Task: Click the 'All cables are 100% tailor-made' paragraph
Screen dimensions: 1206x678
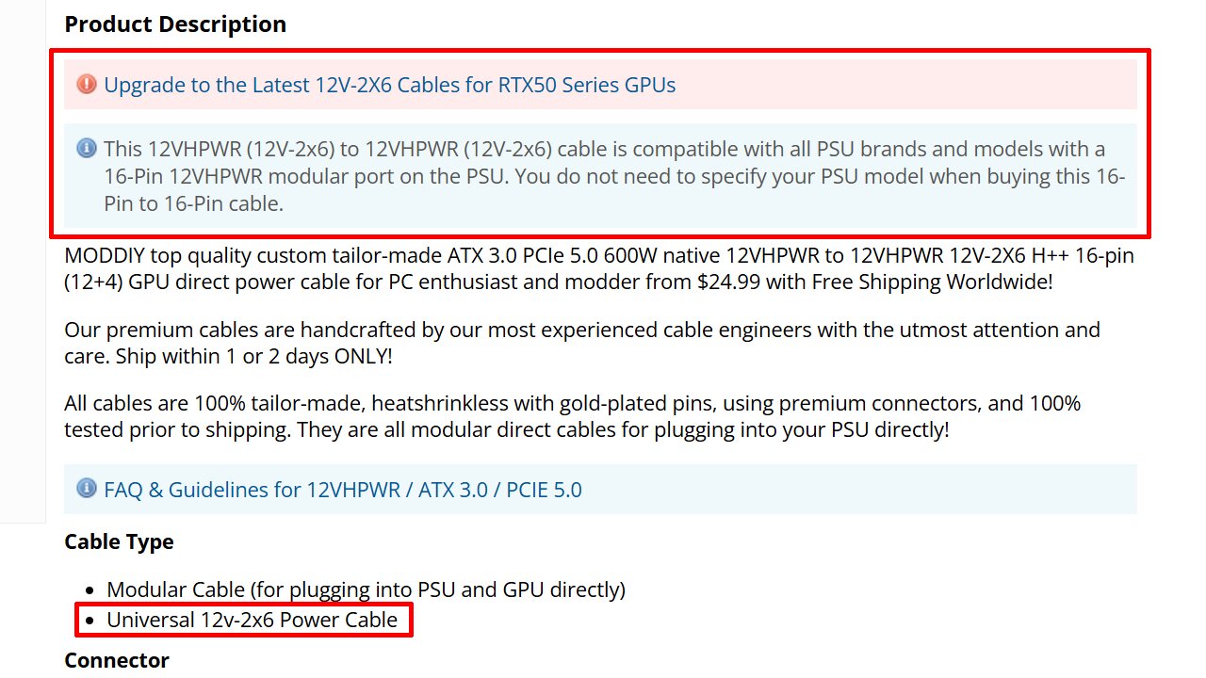Action: coord(572,404)
